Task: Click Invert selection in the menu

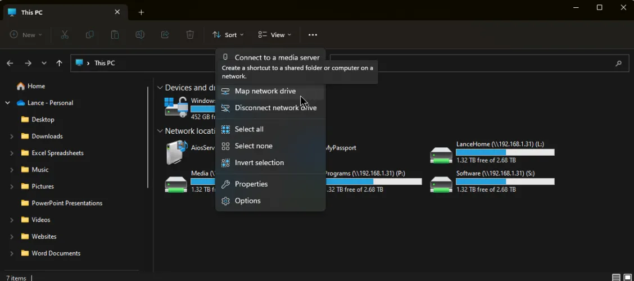Action: point(259,163)
